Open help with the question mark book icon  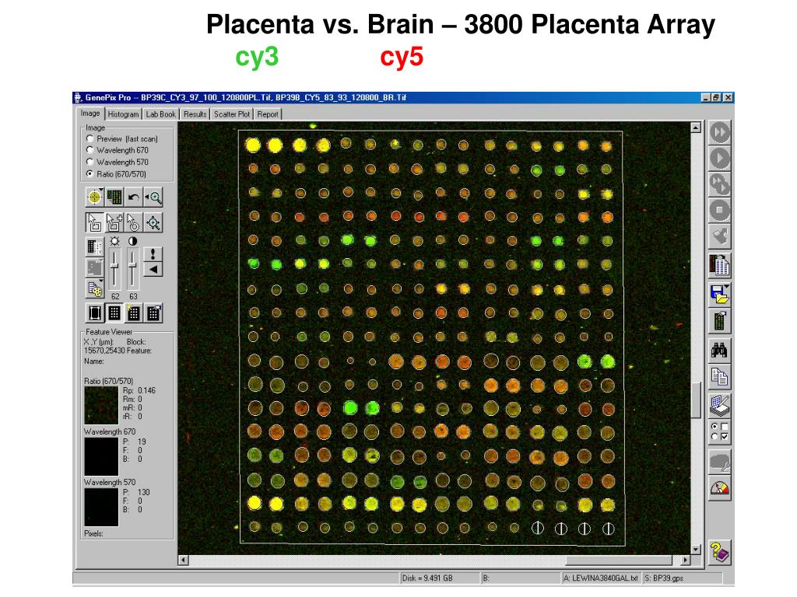click(x=720, y=553)
